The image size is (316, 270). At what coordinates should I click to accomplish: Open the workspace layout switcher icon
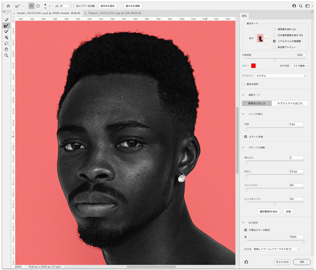308,6
